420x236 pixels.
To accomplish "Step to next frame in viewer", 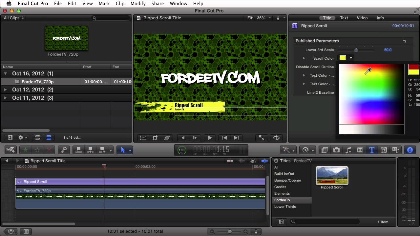I will tap(195, 138).
